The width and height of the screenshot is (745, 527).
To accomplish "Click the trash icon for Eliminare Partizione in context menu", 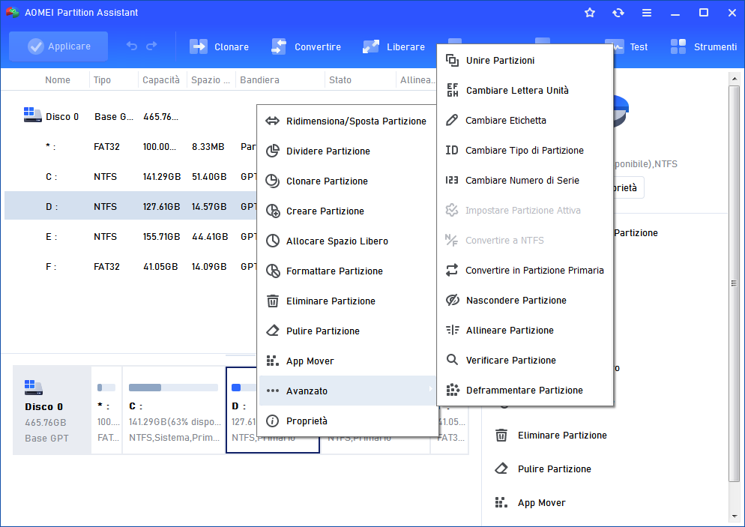I will click(273, 301).
